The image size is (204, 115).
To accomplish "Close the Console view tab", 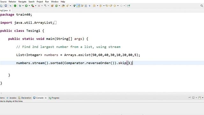I will [46, 98].
